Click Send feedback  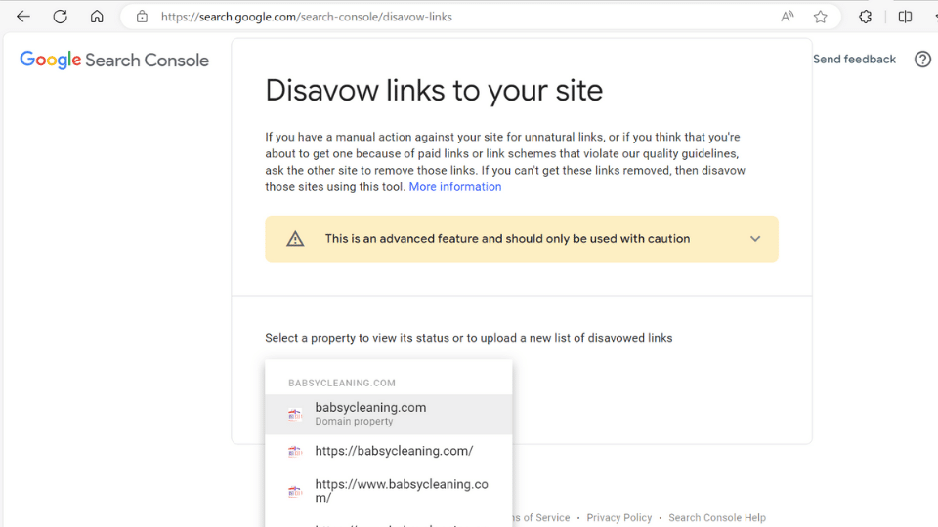tap(854, 60)
